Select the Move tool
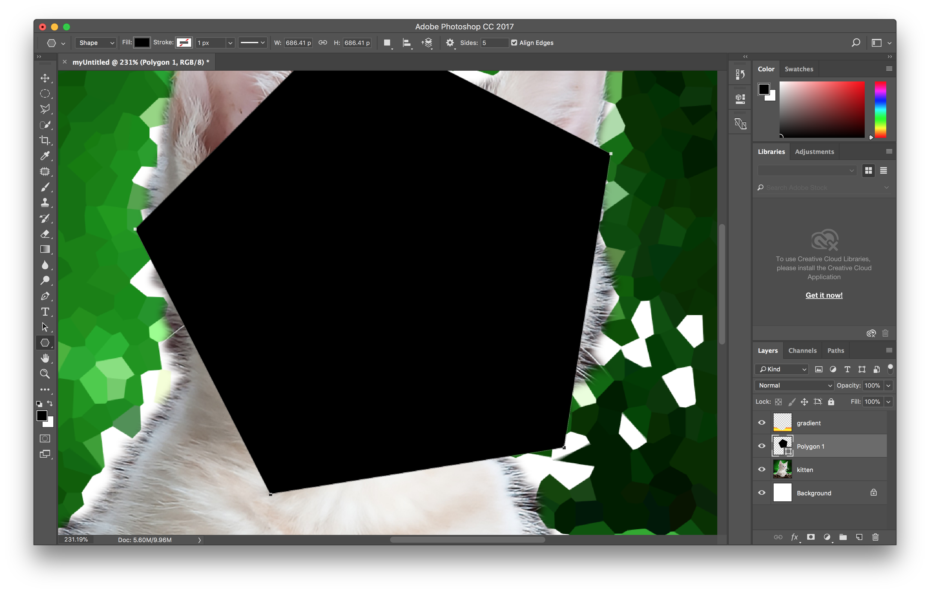930x593 pixels. pyautogui.click(x=45, y=78)
